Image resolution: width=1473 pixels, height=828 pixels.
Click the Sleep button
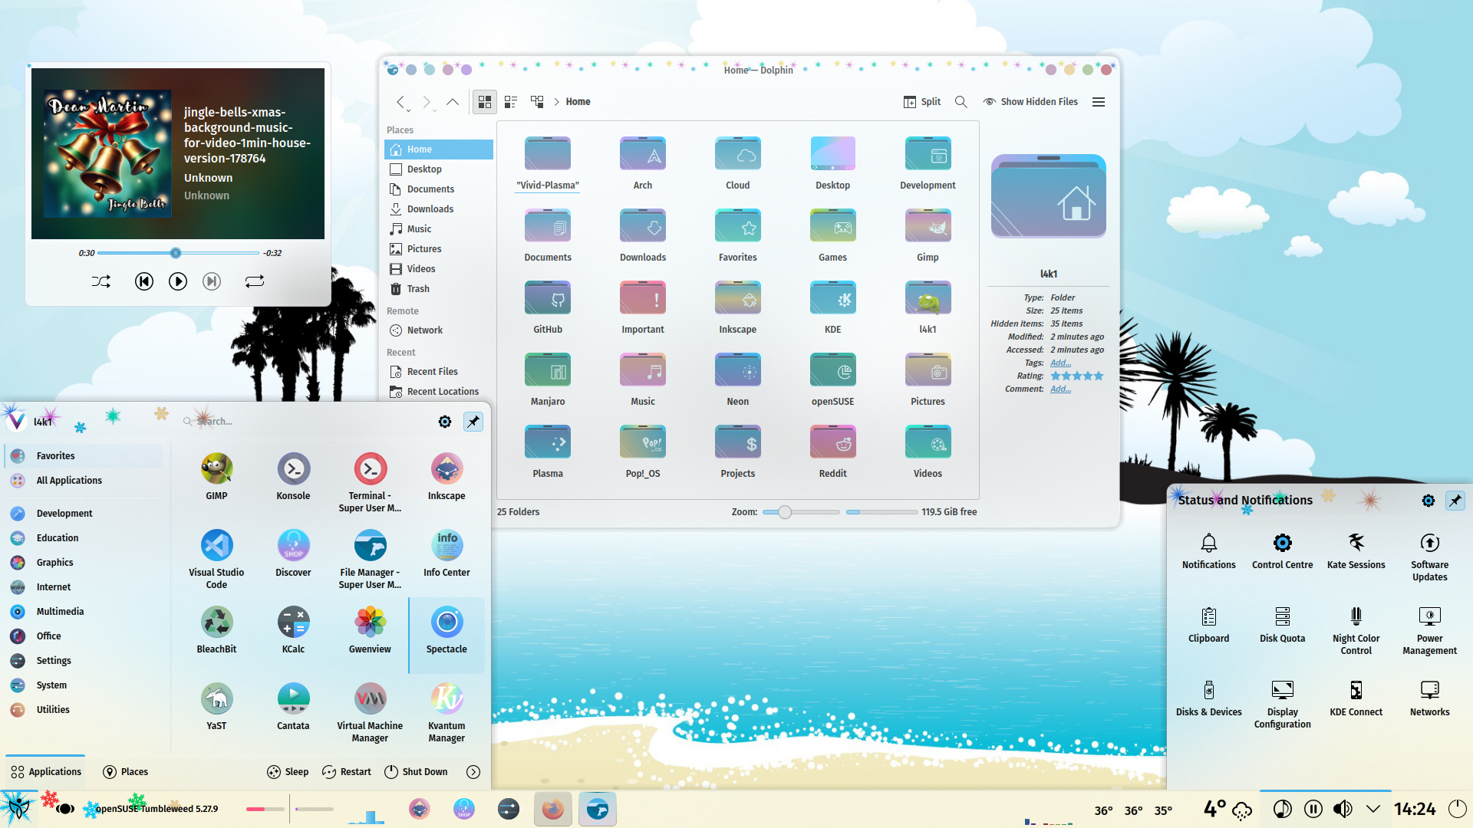coord(288,771)
